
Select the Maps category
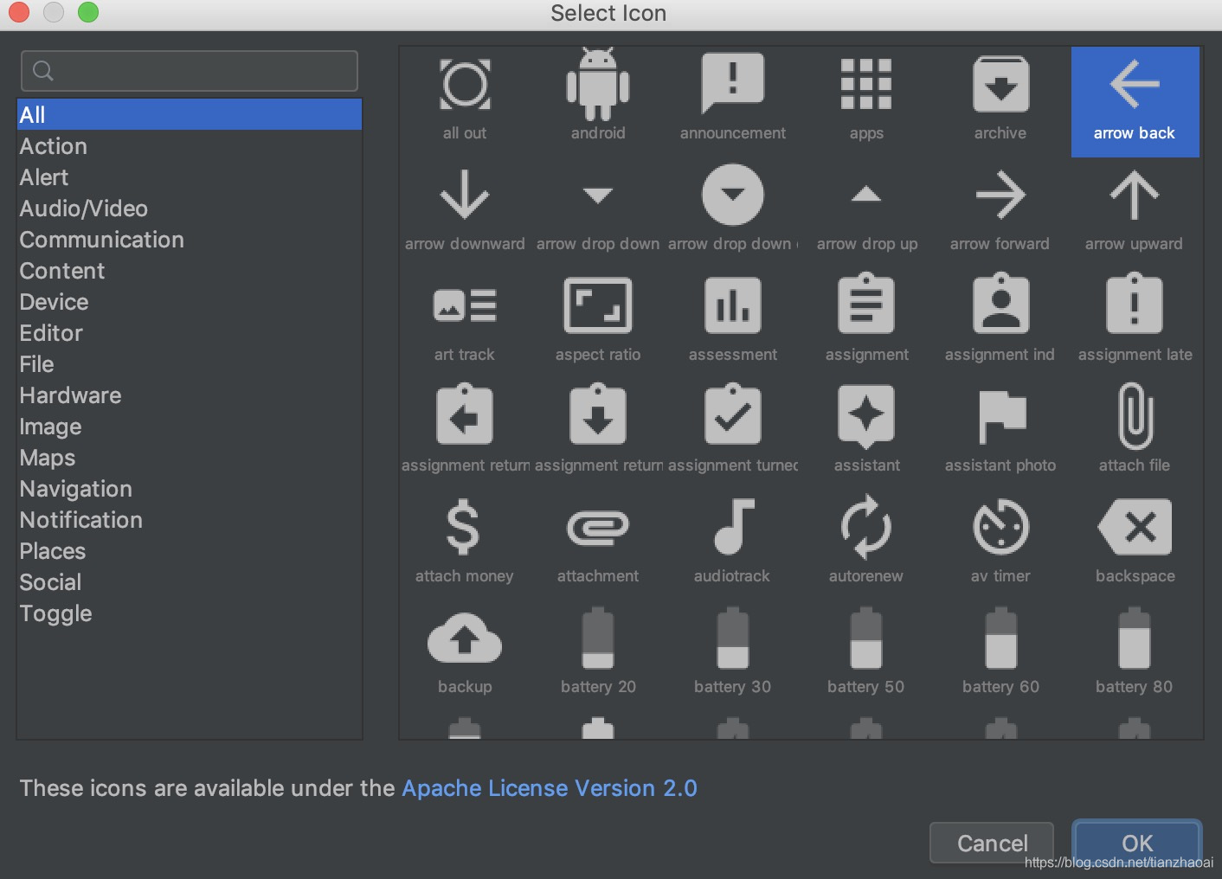coord(189,458)
